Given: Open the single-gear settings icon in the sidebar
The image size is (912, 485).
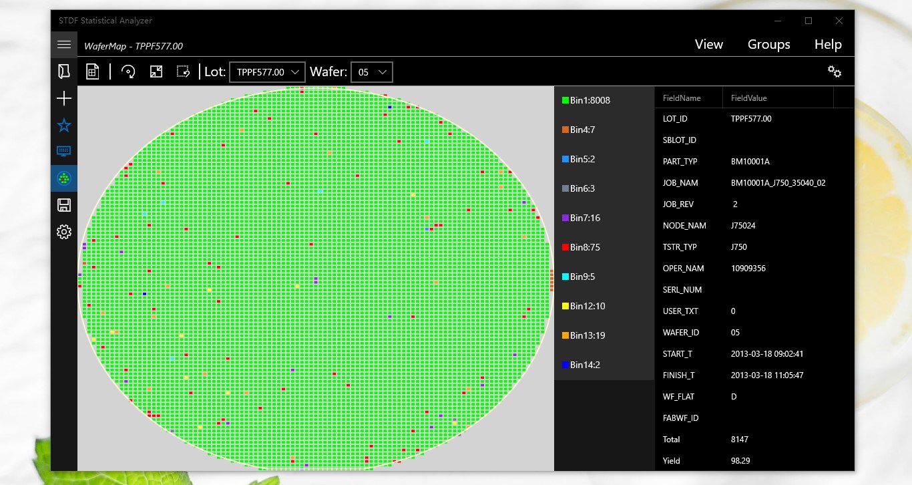Looking at the screenshot, I should (x=64, y=232).
